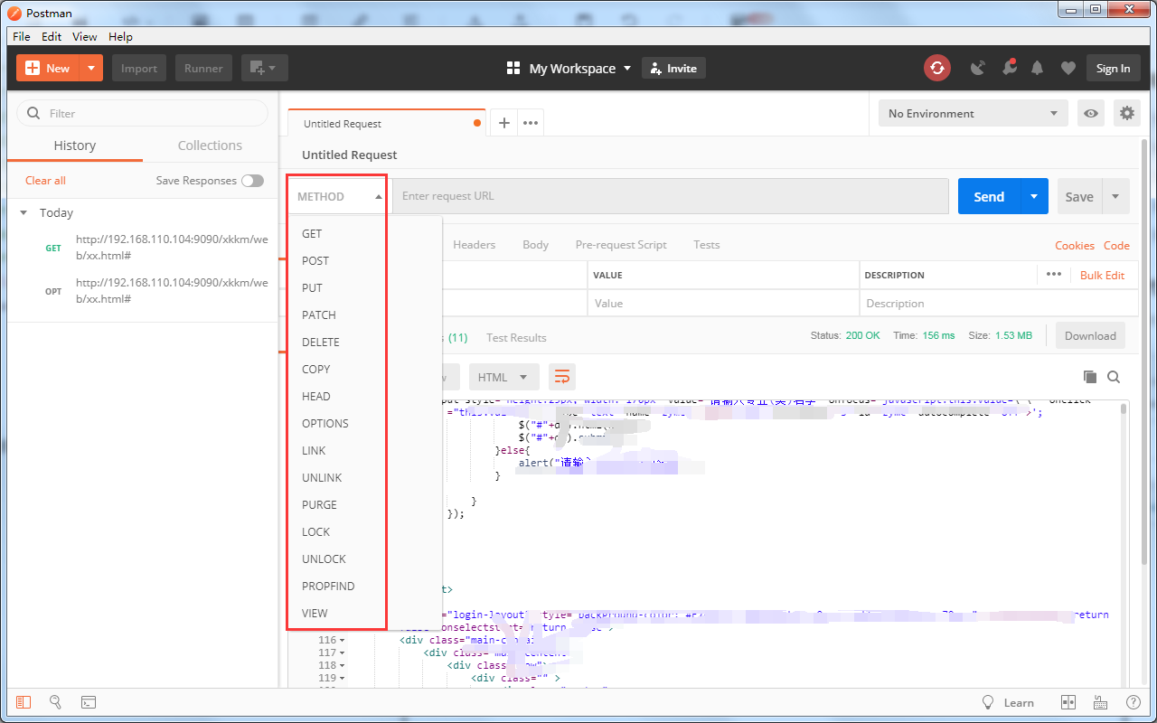1157x723 pixels.
Task: Open tab options ellipsis menu
Action: click(x=531, y=124)
